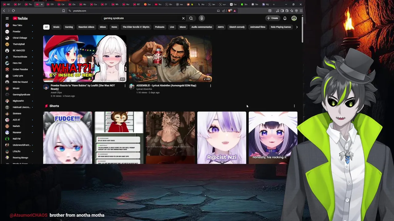Viewport: 394px width, 221px height.
Task: Open the account avatar menu
Action: (x=294, y=18)
